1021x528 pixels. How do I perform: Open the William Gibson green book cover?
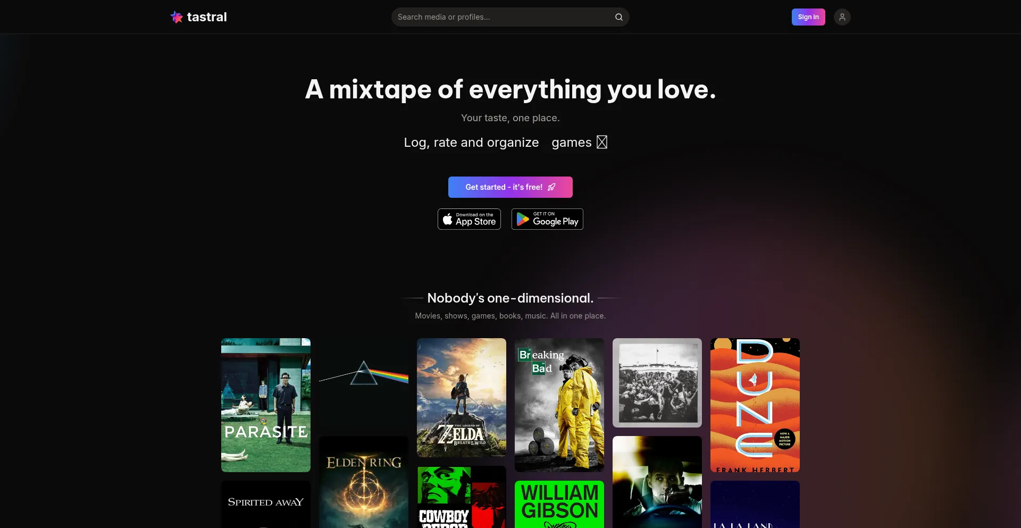tap(559, 505)
